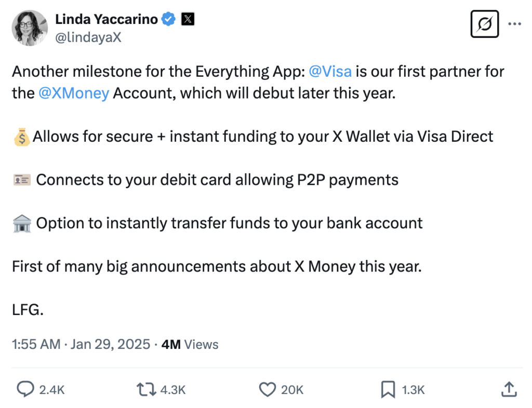Click Linda Yaccarino's profile photo

(x=30, y=28)
